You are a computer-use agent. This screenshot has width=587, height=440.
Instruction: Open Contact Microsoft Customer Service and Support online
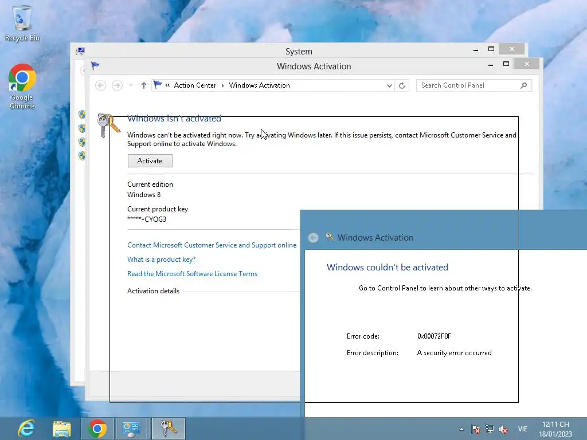(212, 245)
